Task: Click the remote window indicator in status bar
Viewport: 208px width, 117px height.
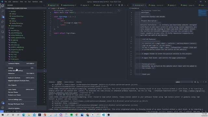Action: (x=2, y=111)
